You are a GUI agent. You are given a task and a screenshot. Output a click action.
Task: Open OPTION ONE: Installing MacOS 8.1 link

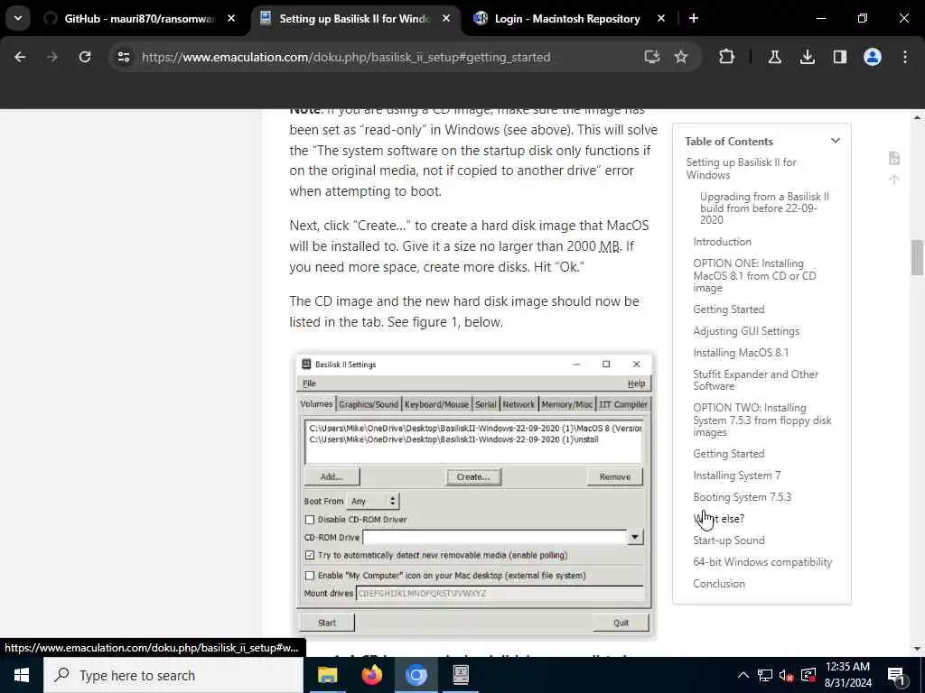click(754, 275)
